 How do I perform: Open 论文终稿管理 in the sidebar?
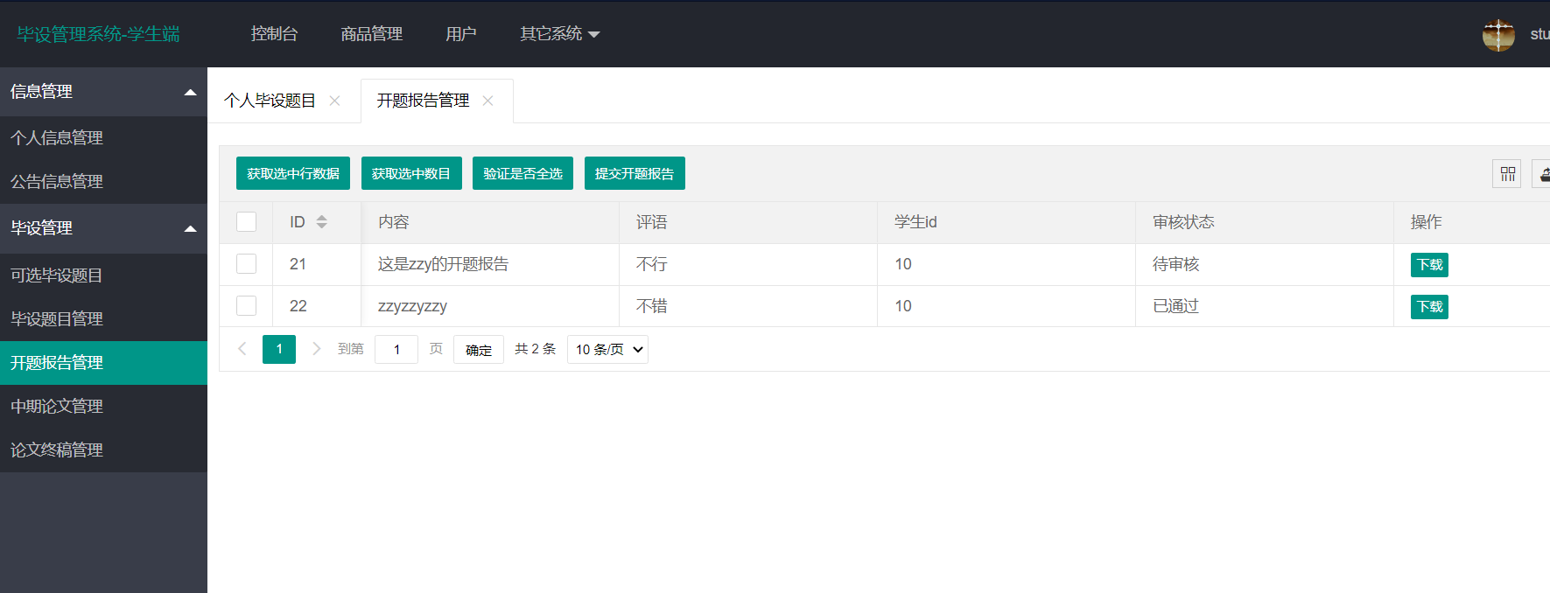[103, 450]
